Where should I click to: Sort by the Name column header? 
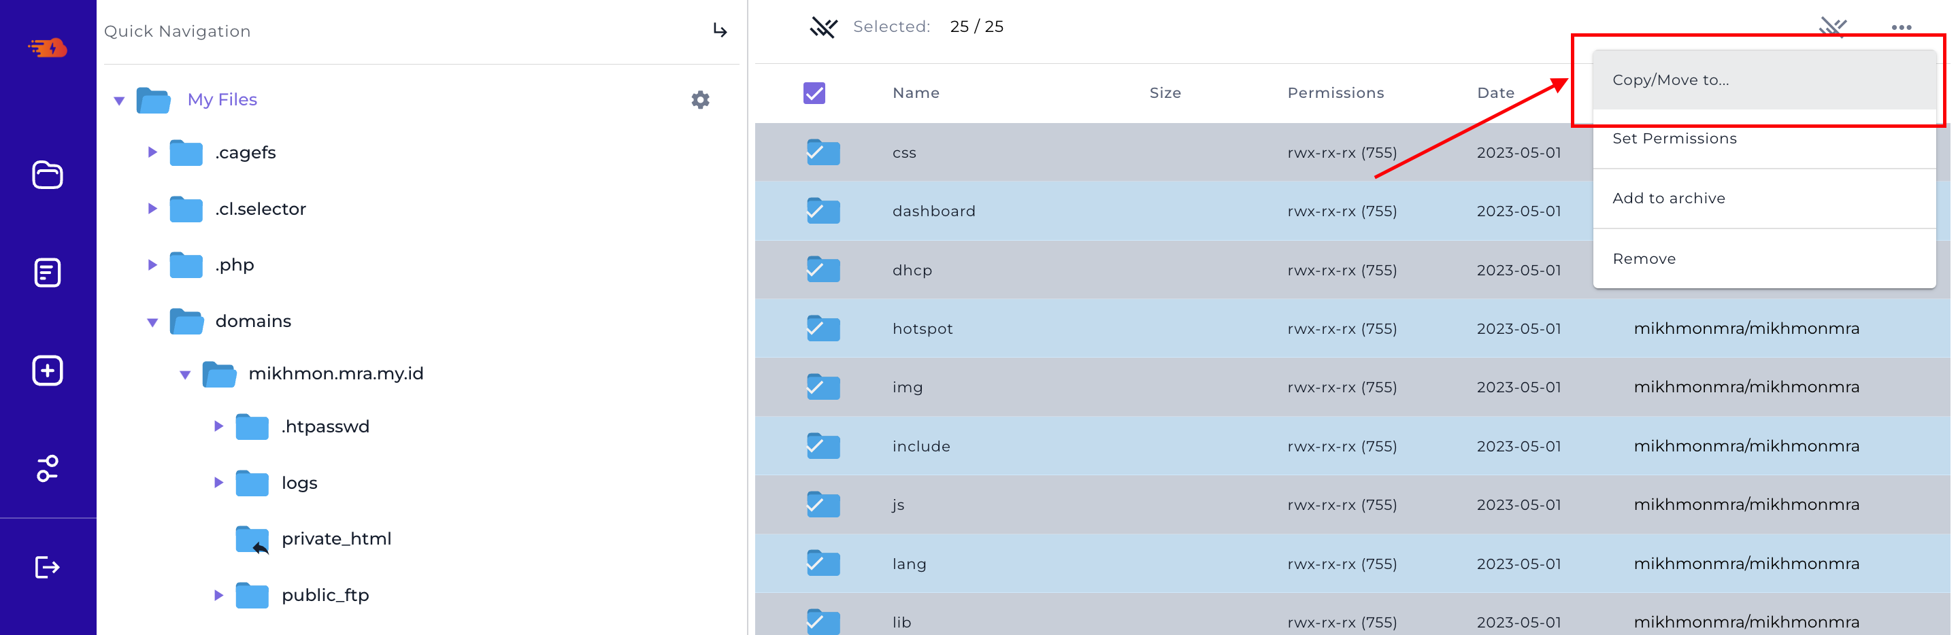pyautogui.click(x=916, y=92)
